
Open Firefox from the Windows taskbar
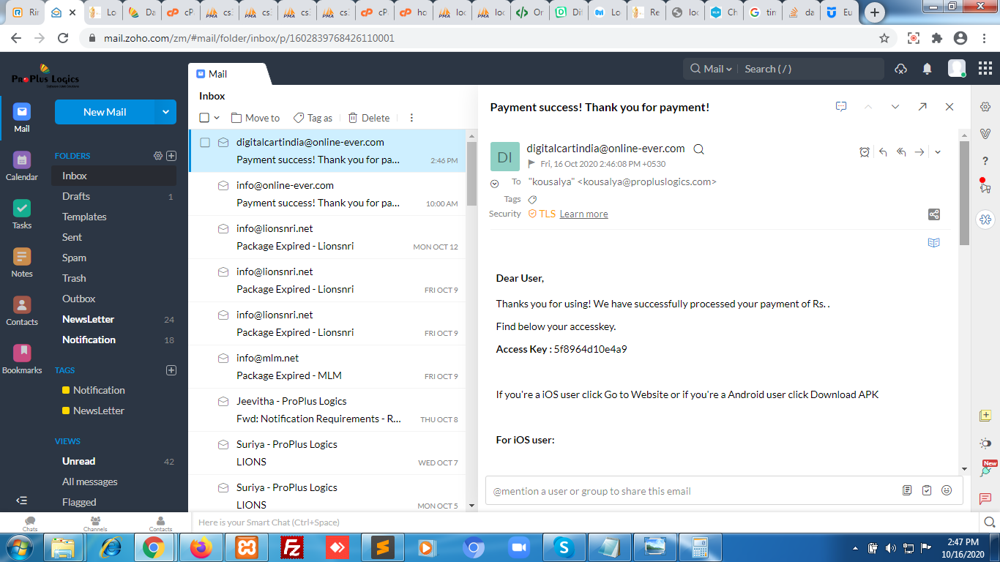tap(200, 547)
